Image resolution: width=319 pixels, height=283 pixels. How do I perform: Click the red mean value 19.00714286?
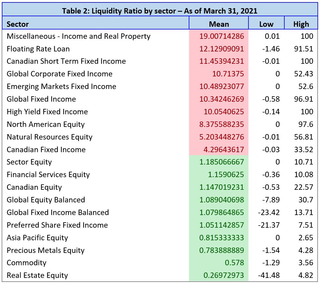coord(222,36)
